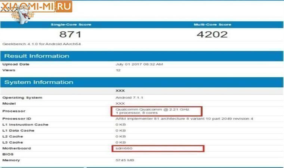Click the Processor label
This screenshot has height=168, width=284.
point(14,111)
